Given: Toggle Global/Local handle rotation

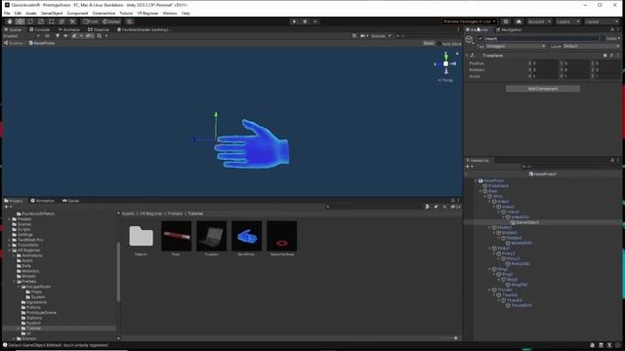Looking at the screenshot, I should (111, 21).
